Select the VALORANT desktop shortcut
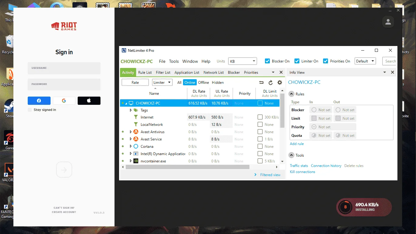Viewport: 416px width, 234px height. pyautogui.click(x=8, y=172)
